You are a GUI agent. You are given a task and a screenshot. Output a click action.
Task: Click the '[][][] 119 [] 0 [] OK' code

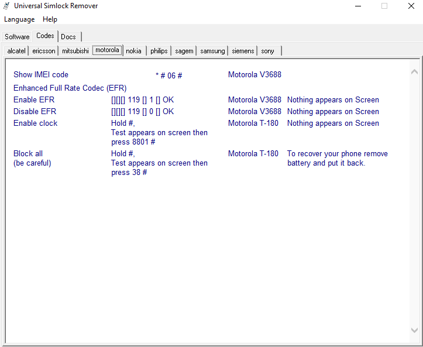(x=142, y=111)
